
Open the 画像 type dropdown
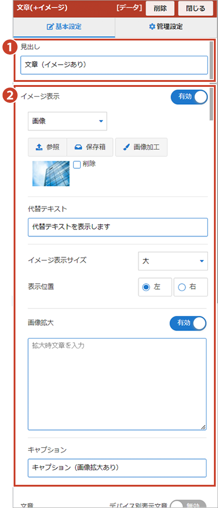click(x=68, y=121)
